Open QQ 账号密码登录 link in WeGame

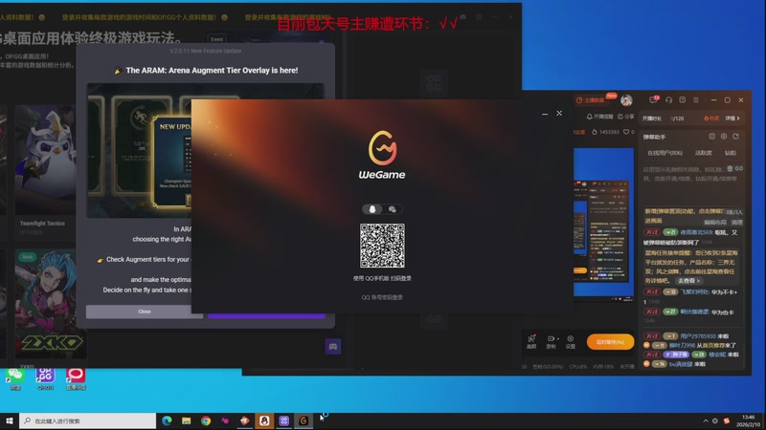[x=382, y=297]
